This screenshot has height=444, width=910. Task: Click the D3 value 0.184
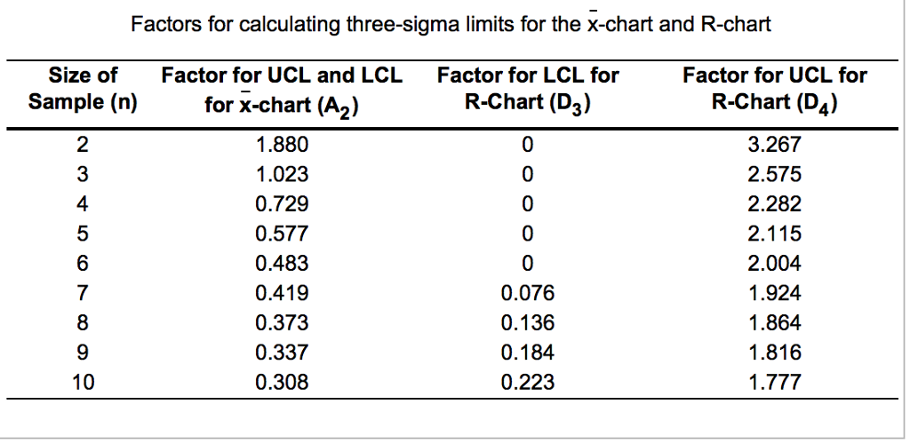point(528,353)
